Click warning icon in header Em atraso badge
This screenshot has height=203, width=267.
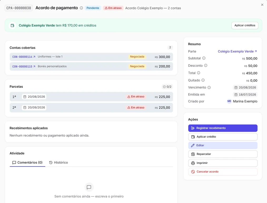click(x=106, y=8)
